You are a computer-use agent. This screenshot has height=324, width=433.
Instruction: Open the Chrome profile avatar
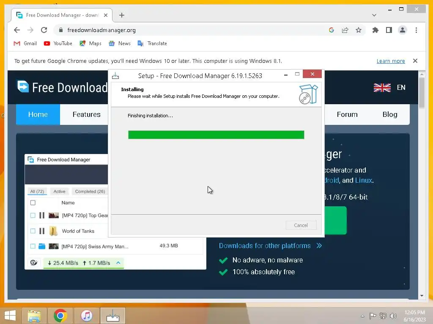[403, 30]
